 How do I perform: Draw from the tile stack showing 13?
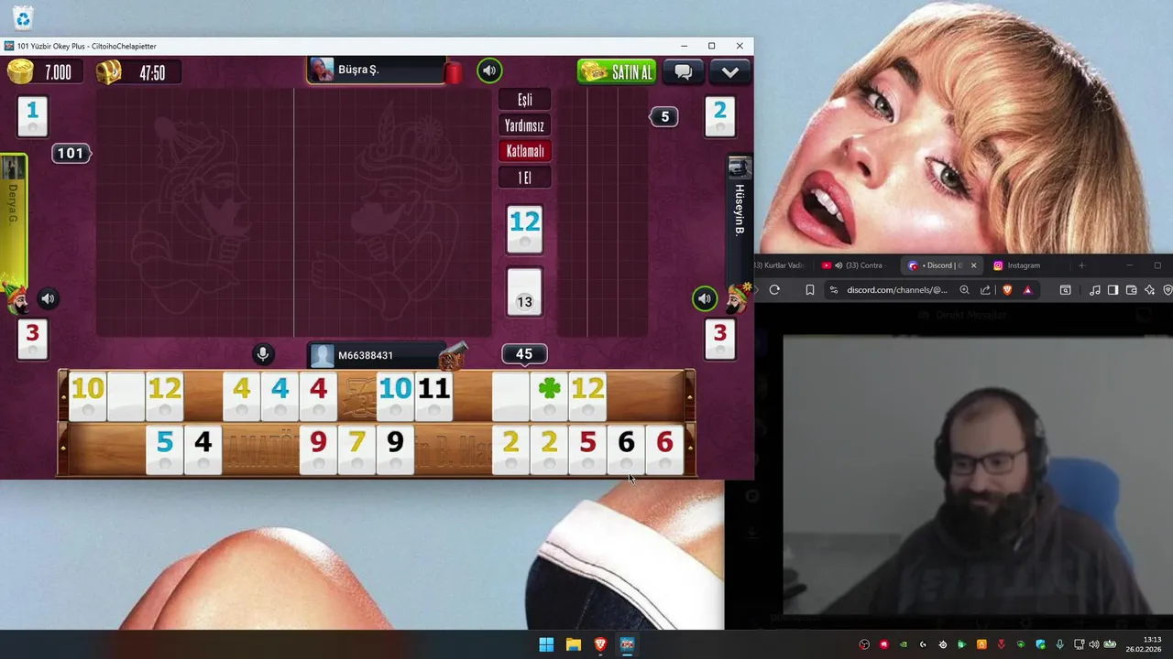pos(524,293)
